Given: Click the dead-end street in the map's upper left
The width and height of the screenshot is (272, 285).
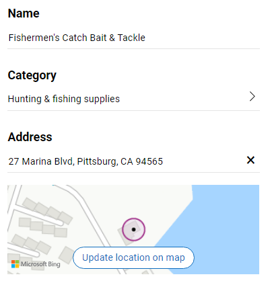Looking at the screenshot, I should (x=38, y=216).
